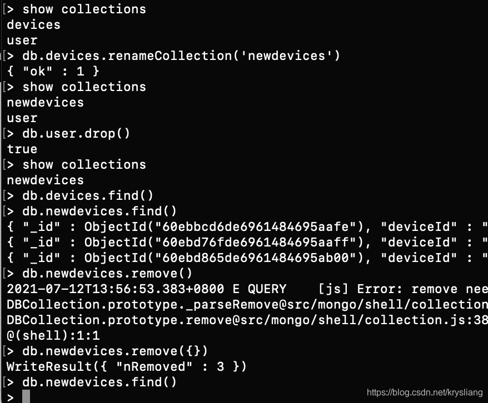488x403 pixels.
Task: Click the 'devices' collection name in first listing
Action: pyautogui.click(x=33, y=25)
